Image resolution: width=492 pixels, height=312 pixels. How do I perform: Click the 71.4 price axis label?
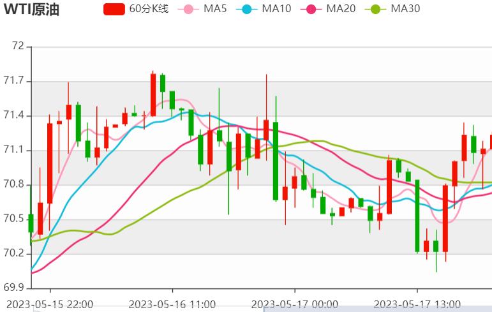click(x=14, y=115)
